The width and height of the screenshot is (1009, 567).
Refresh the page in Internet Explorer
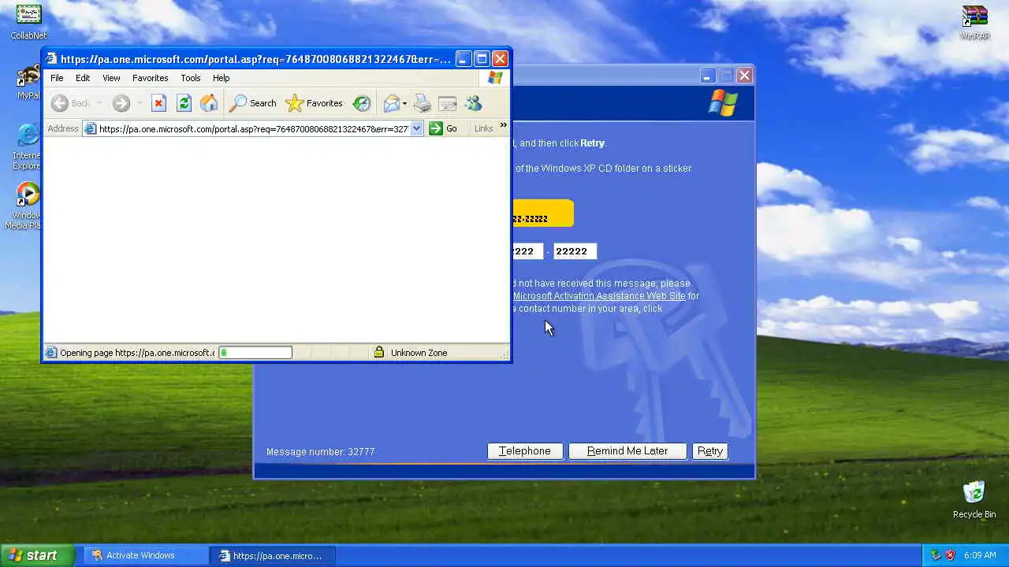pyautogui.click(x=184, y=103)
